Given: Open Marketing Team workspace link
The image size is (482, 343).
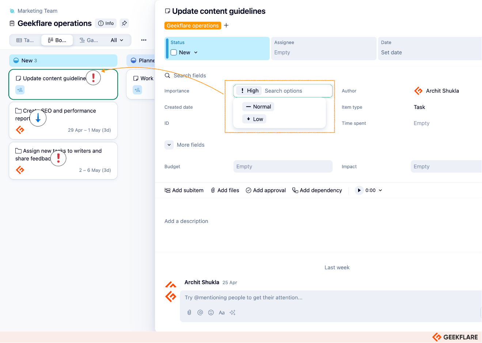Looking at the screenshot, I should [x=37, y=11].
